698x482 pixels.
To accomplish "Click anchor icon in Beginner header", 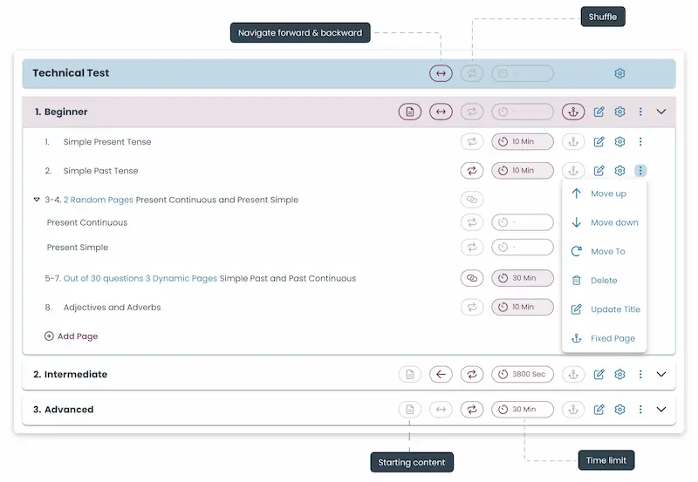I will pyautogui.click(x=573, y=112).
